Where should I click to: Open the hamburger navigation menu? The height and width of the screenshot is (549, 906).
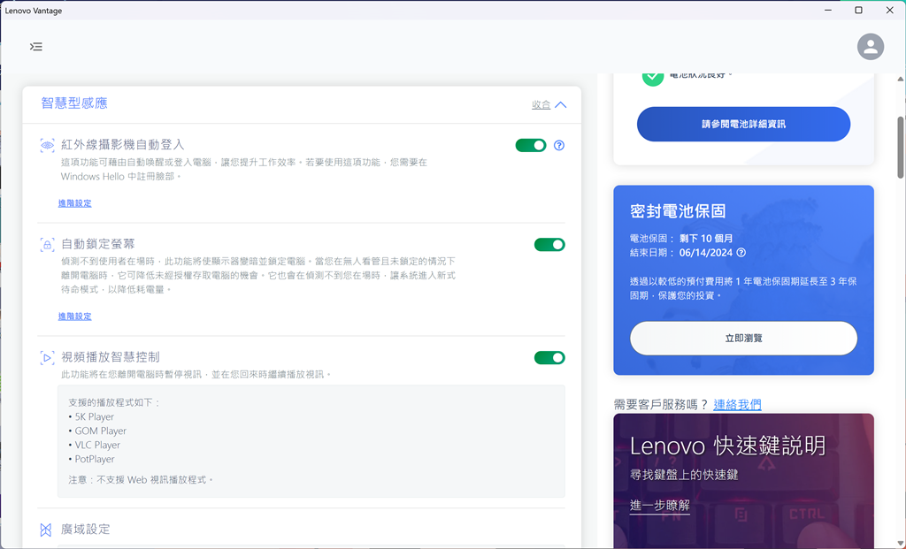[35, 47]
